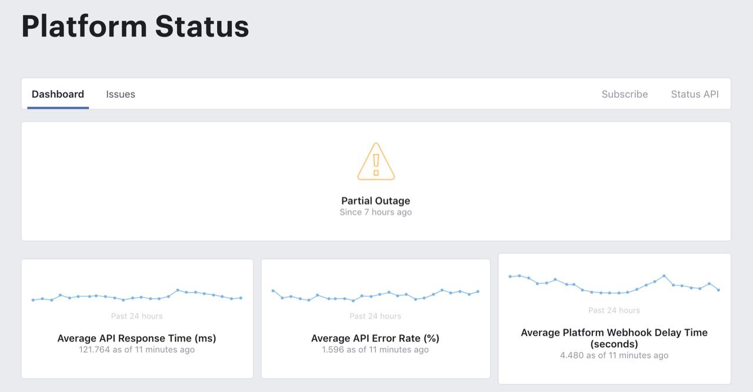753x392 pixels.
Task: Select the Average Platform Webhook Delay Time title
Action: pos(614,338)
